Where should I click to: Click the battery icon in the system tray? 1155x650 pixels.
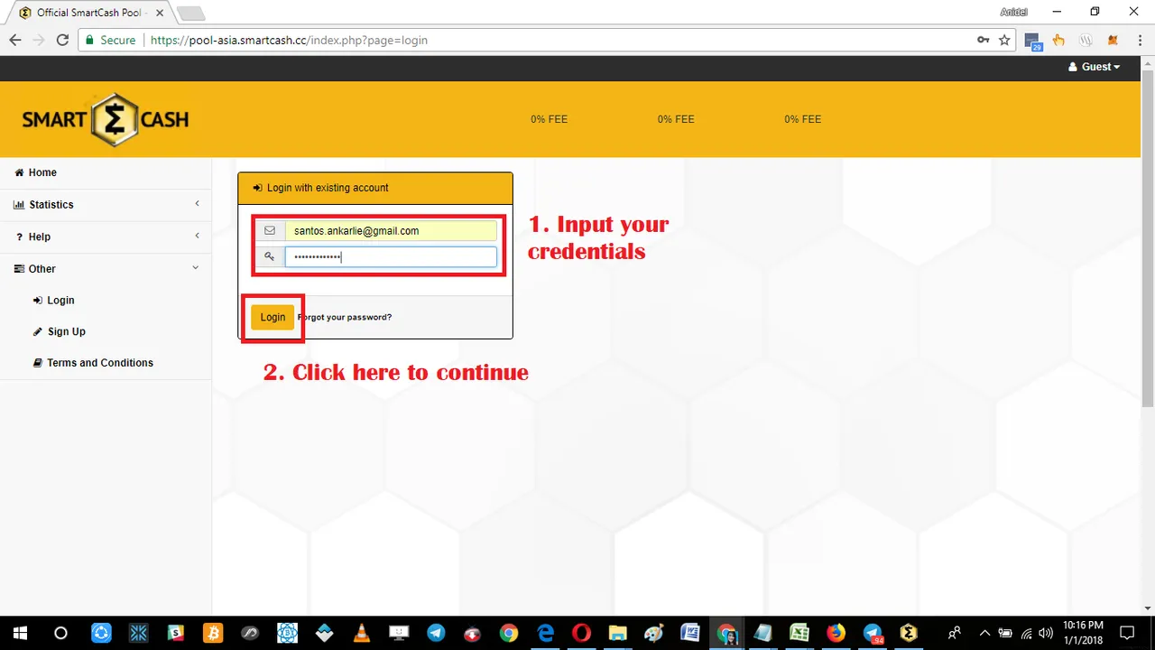tap(1005, 633)
